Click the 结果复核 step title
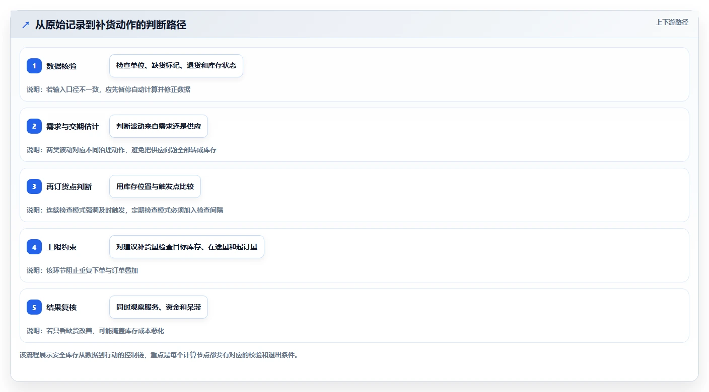 pos(61,307)
